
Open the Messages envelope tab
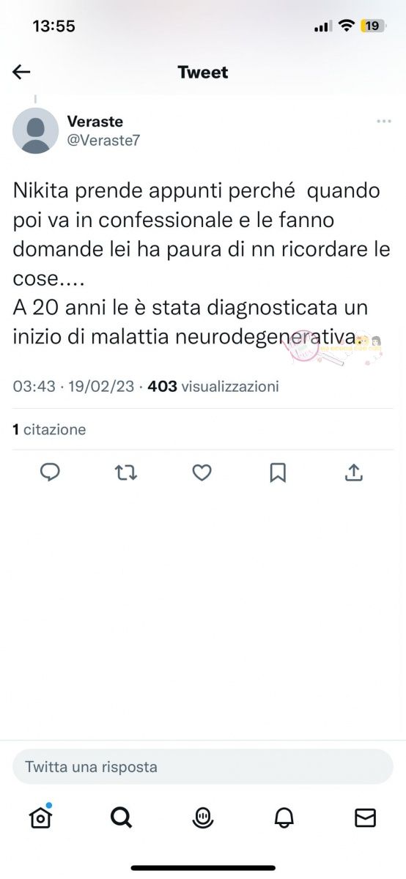(365, 817)
